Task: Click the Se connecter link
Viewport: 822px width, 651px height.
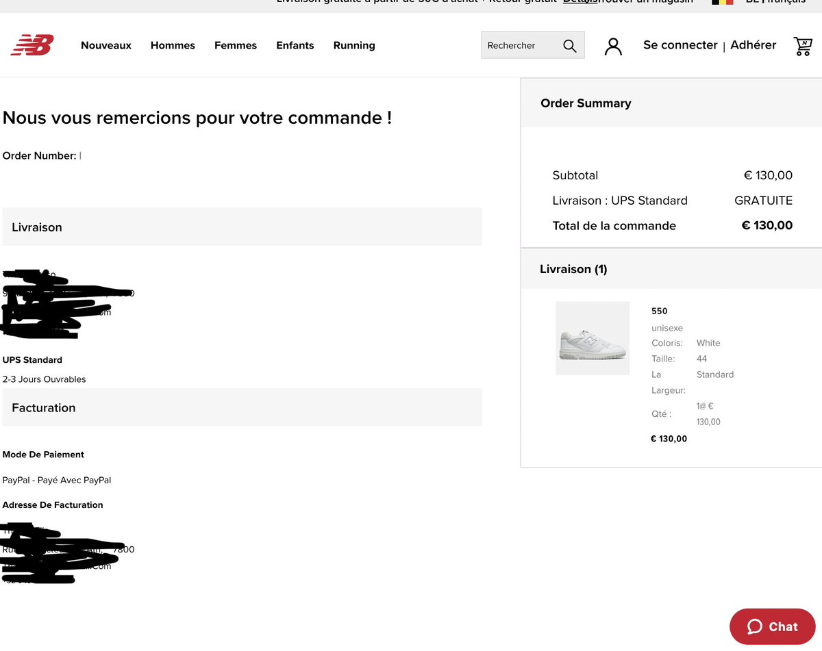Action: click(680, 45)
